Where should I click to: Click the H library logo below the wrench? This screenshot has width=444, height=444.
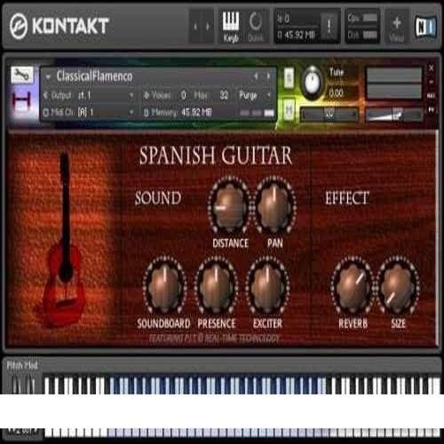click(x=21, y=102)
